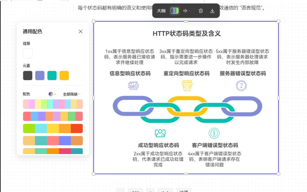Select the white background color swatch
Screen dimensions: 307x192
[28, 53]
